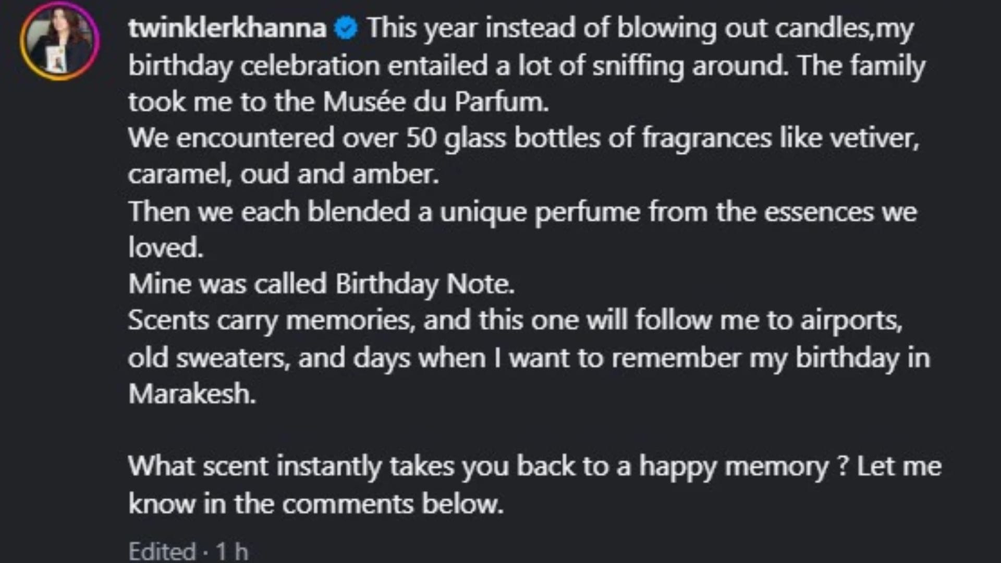Click the blue verified badge icon
The height and width of the screenshot is (563, 1001).
point(346,28)
